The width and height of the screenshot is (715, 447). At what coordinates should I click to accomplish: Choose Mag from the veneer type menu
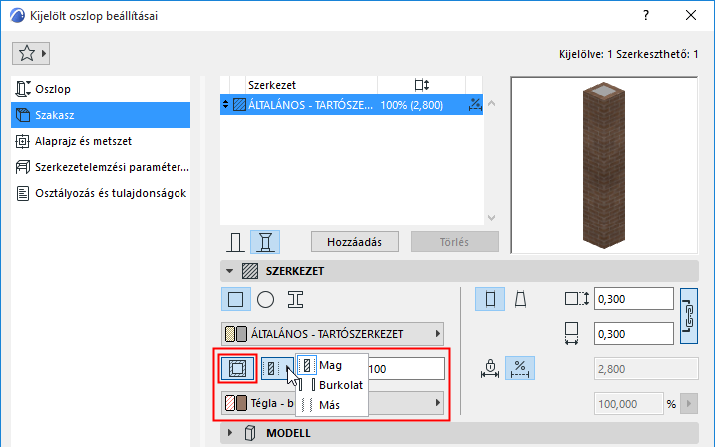pyautogui.click(x=331, y=365)
